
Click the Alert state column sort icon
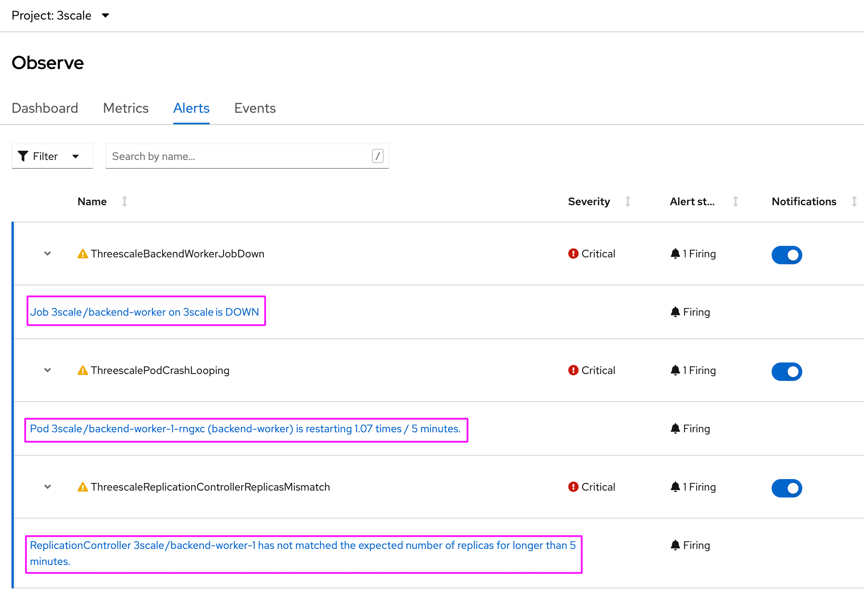pyautogui.click(x=735, y=201)
